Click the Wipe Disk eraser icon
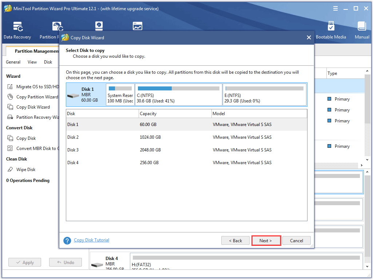373x280 pixels. pos(10,169)
